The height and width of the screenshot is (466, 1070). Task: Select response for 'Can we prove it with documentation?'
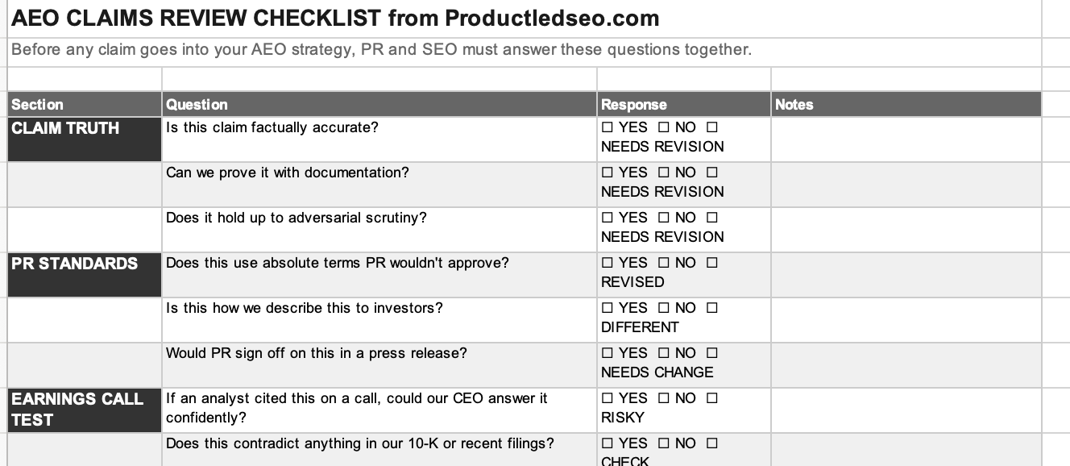tap(684, 184)
